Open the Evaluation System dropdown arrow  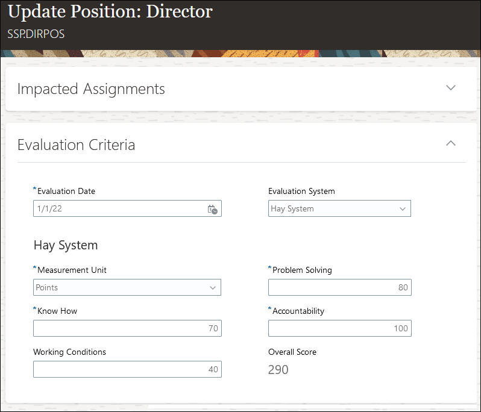403,209
